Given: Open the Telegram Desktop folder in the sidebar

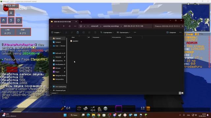Looking at the screenshot, I should coord(59,76).
